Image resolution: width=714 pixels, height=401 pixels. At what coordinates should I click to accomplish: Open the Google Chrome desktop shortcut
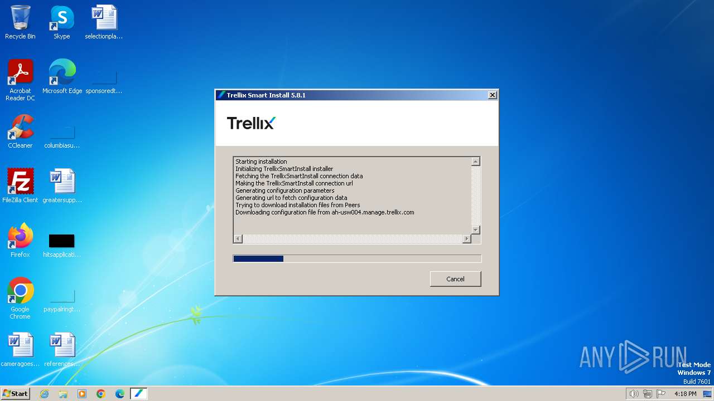click(x=20, y=299)
